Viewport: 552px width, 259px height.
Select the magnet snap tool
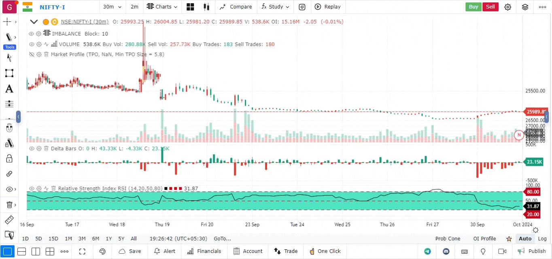click(x=9, y=129)
